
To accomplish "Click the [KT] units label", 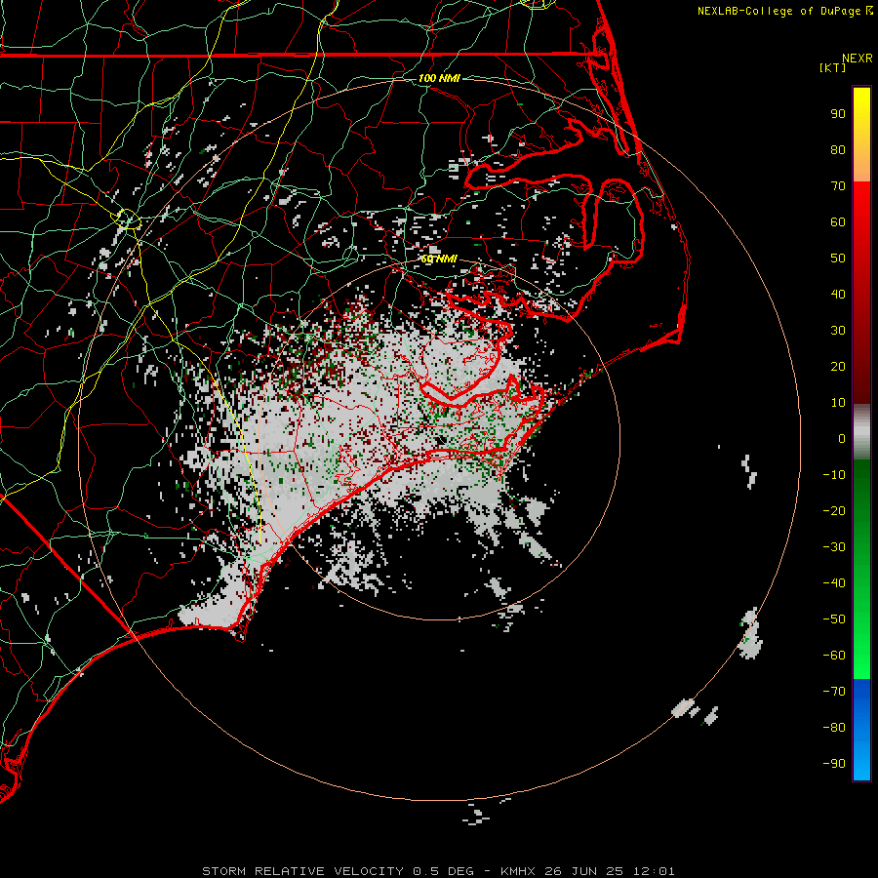I will click(832, 67).
